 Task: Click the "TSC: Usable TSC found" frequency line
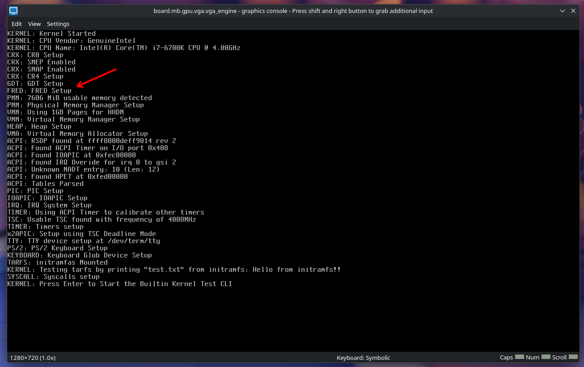[x=102, y=219]
